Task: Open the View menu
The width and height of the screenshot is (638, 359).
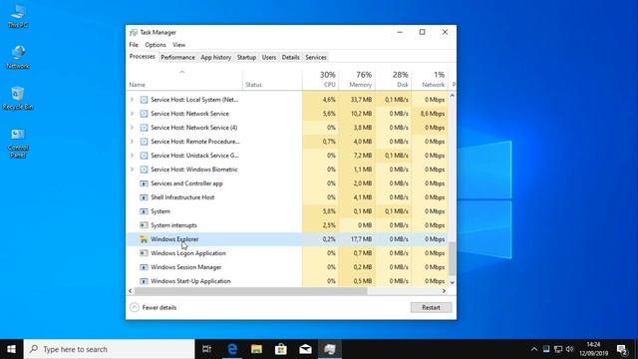Action: (179, 45)
